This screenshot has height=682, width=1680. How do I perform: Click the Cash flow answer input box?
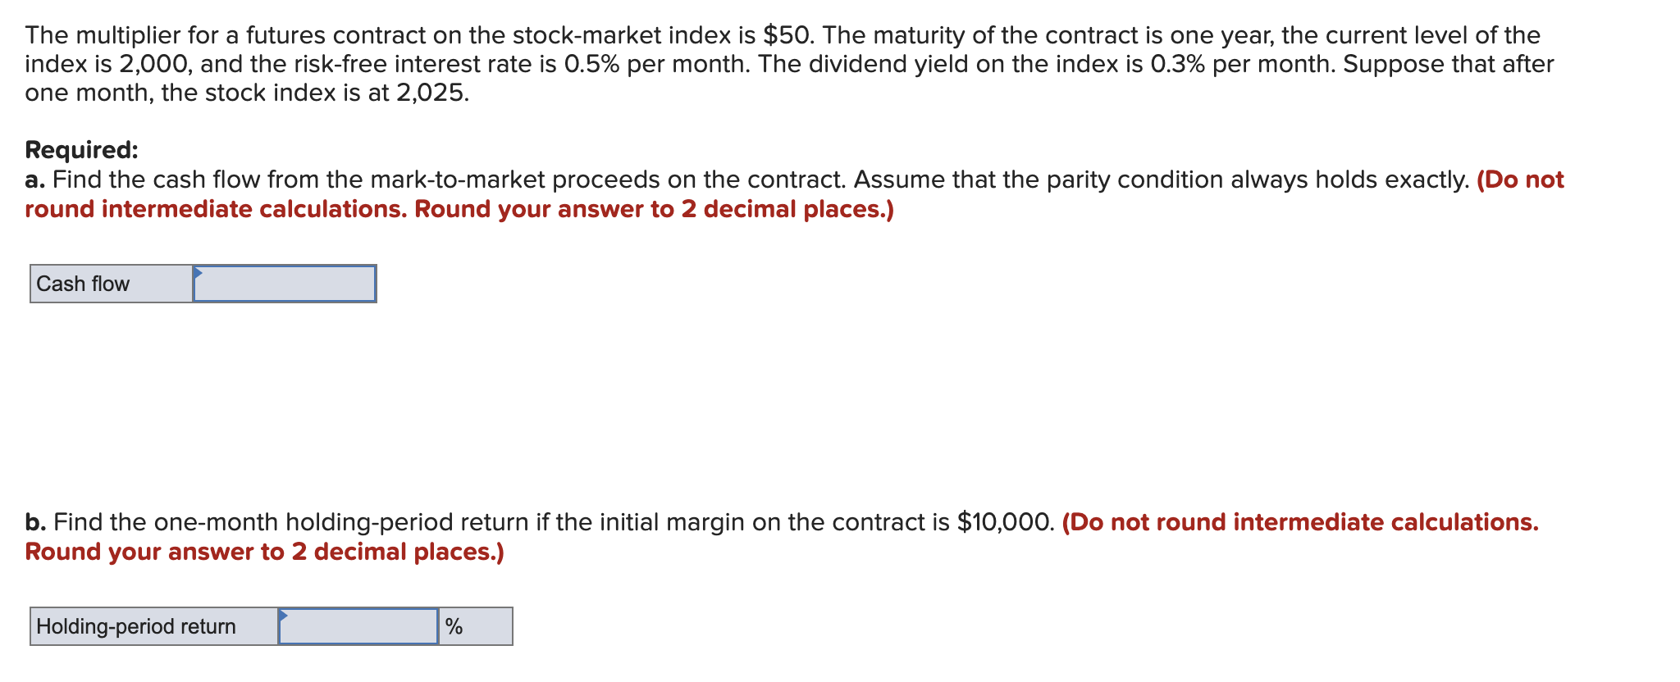click(x=285, y=284)
